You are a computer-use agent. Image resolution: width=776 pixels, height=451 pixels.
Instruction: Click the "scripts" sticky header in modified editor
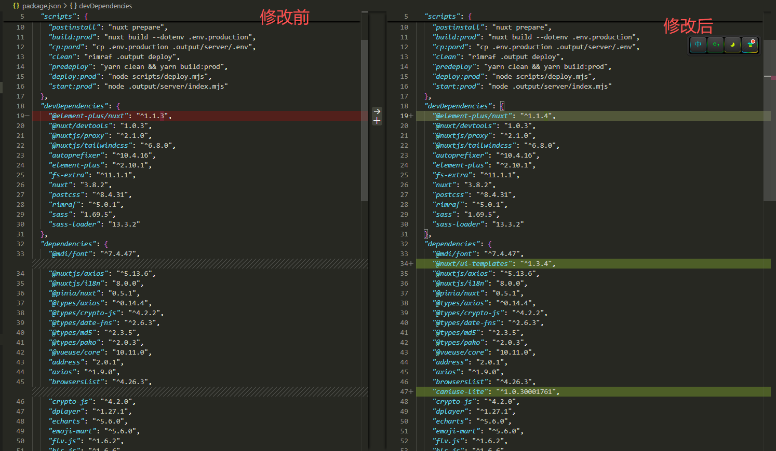(x=448, y=17)
